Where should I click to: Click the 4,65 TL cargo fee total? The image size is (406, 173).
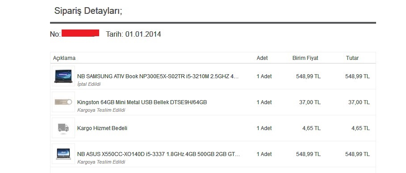[360, 128]
